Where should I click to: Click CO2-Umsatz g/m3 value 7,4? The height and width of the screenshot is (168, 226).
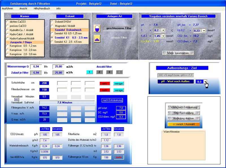tap(45, 141)
